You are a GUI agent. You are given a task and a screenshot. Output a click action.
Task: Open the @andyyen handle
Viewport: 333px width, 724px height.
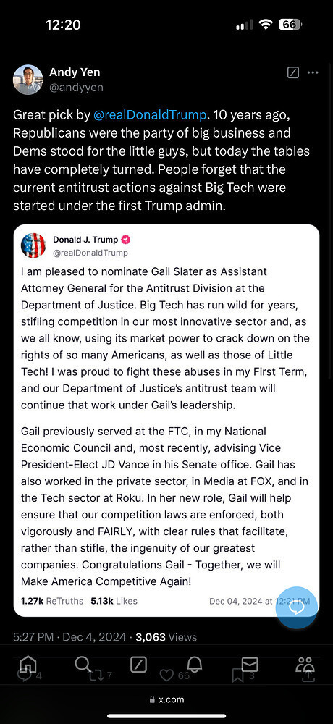click(x=76, y=88)
